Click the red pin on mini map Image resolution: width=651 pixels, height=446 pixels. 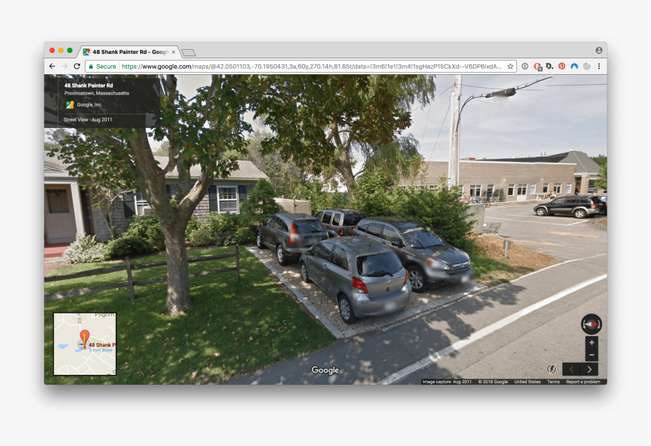(x=85, y=338)
